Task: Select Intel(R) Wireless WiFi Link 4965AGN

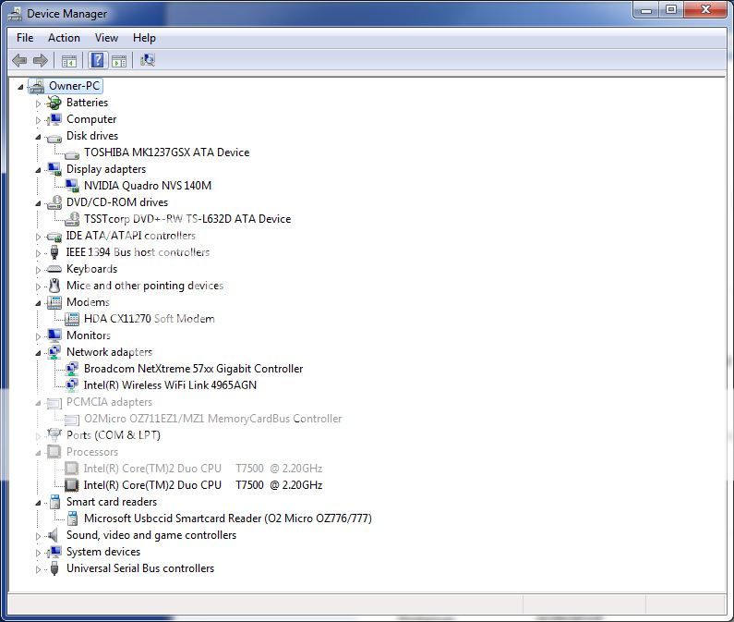Action: coord(170,385)
